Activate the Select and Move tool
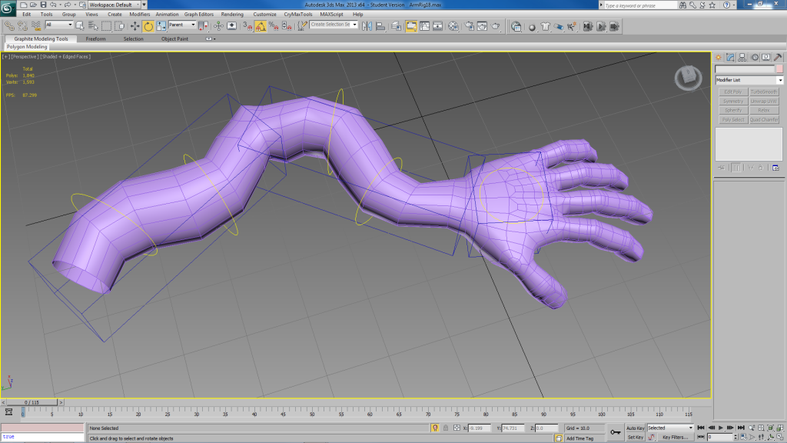This screenshot has height=443, width=787. click(x=135, y=25)
